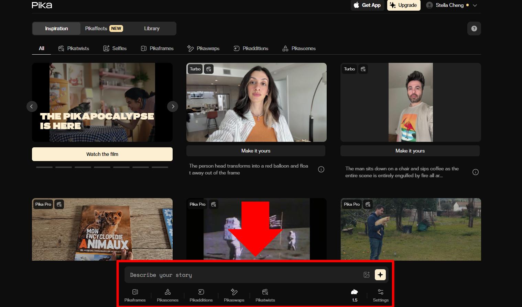The height and width of the screenshot is (307, 522).
Task: Open the woman in kitchen video thumbnail
Action: tap(257, 102)
